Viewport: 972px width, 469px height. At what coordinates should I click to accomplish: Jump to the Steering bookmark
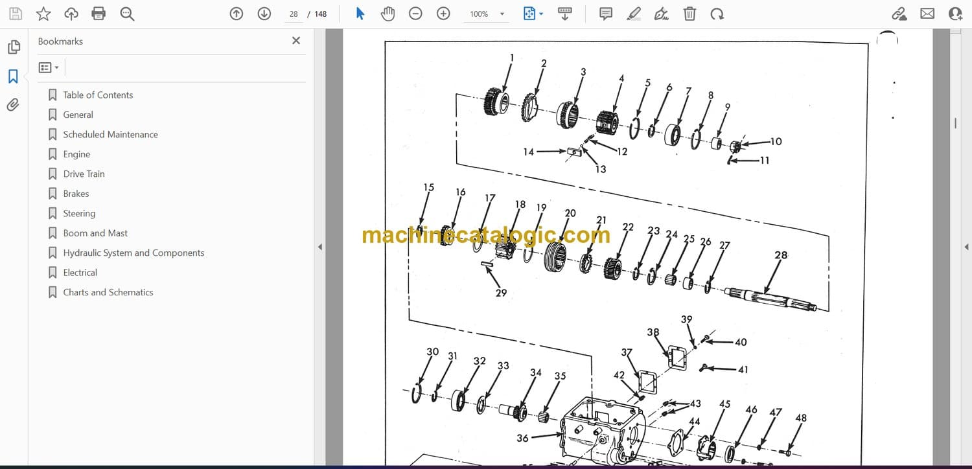[79, 213]
